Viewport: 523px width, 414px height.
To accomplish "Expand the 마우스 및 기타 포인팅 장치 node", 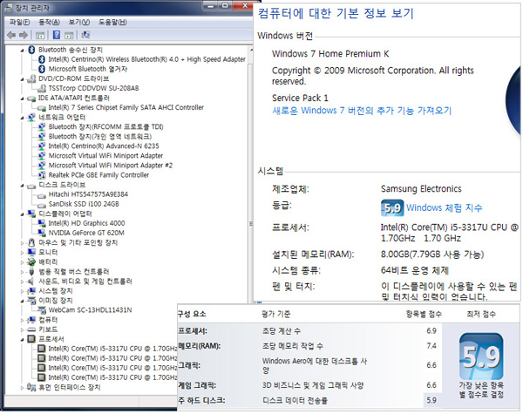I will click(23, 243).
